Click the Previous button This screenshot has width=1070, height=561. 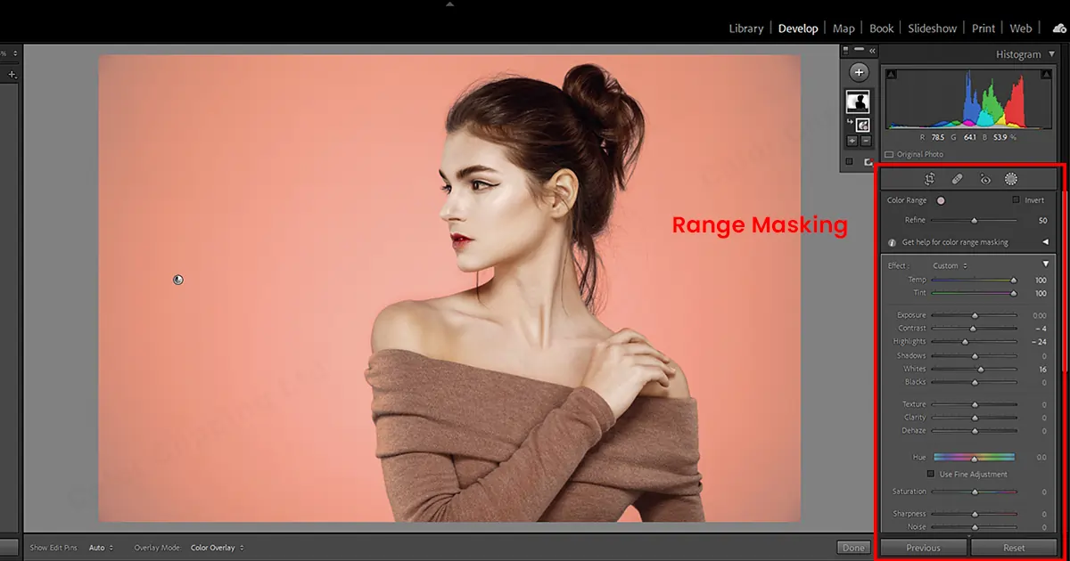click(923, 548)
